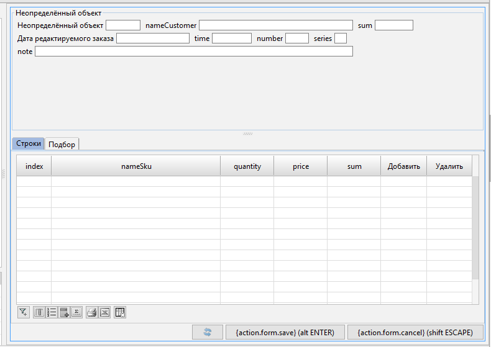Export the table using the Excel icon
Image resolution: width=491 pixels, height=347 pixels.
click(104, 312)
